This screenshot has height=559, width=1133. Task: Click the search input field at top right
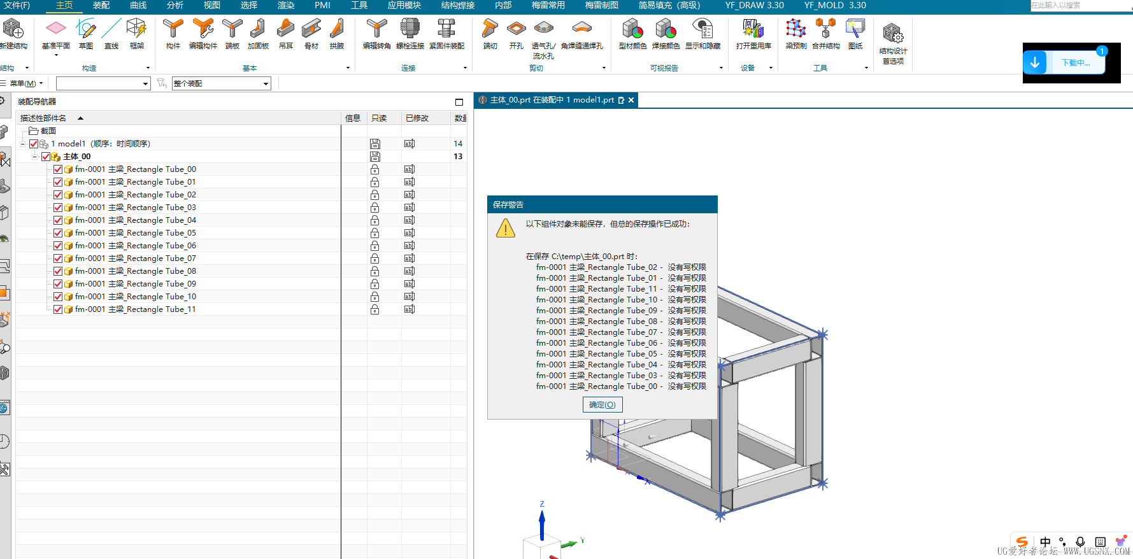coord(1080,6)
